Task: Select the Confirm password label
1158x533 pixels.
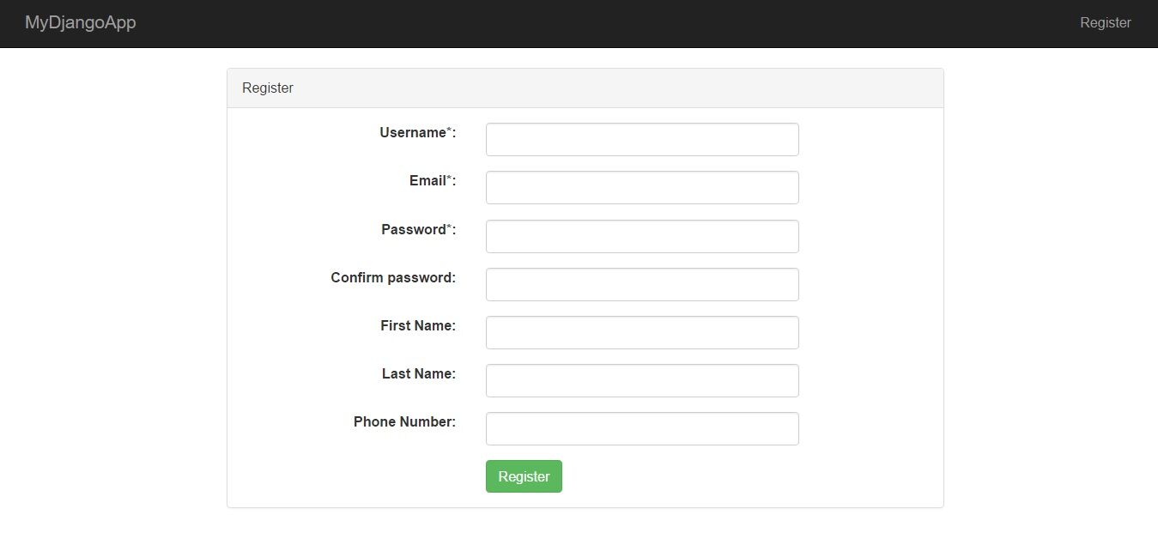Action: pos(392,277)
